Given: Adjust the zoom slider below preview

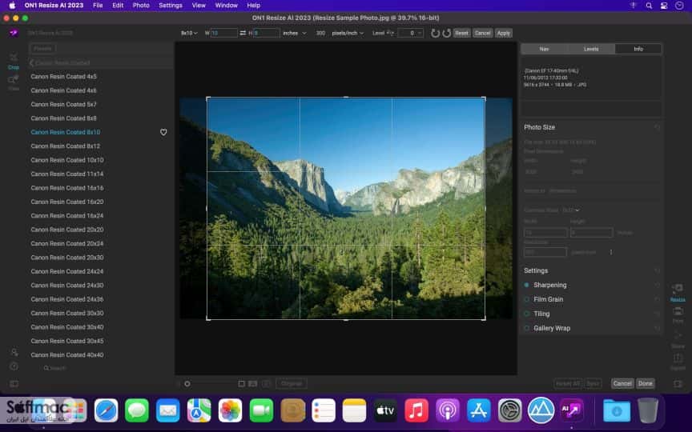Looking at the screenshot, I should 187,384.
